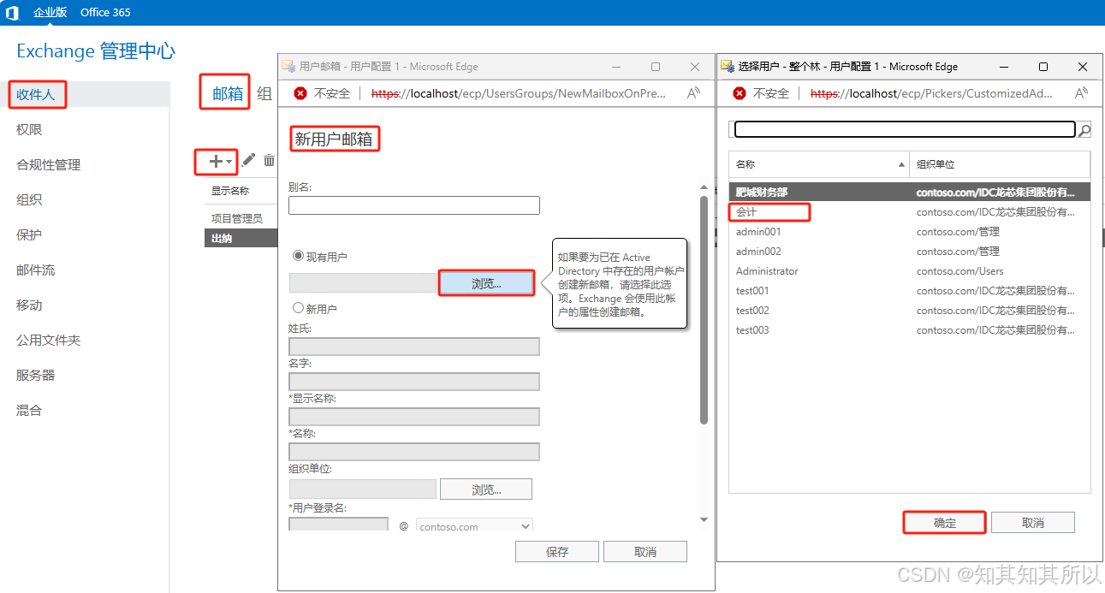This screenshot has width=1105, height=593.
Task: Click the new mailbox plus icon
Action: pos(216,161)
